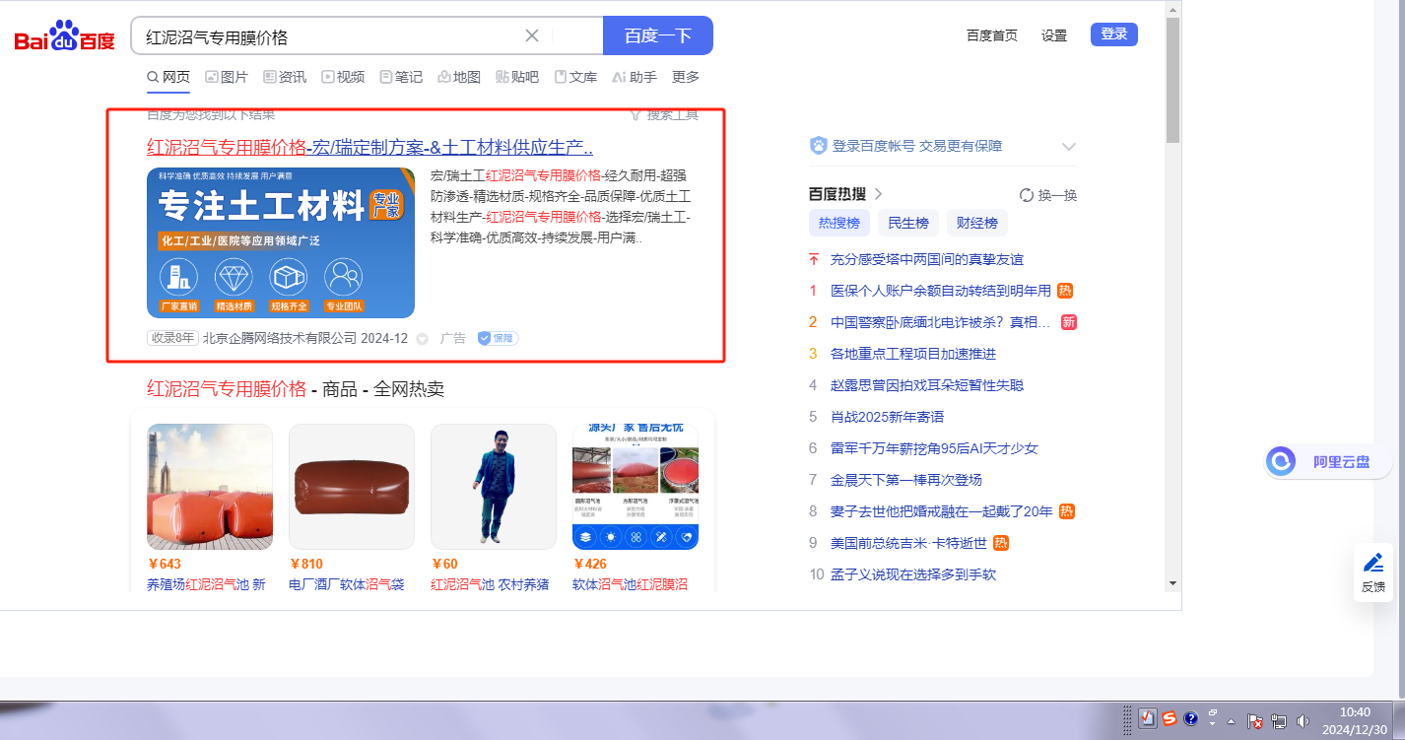Open the taskbar clock showing 10:40
Screen dimensions: 1405x740
click(x=1356, y=719)
